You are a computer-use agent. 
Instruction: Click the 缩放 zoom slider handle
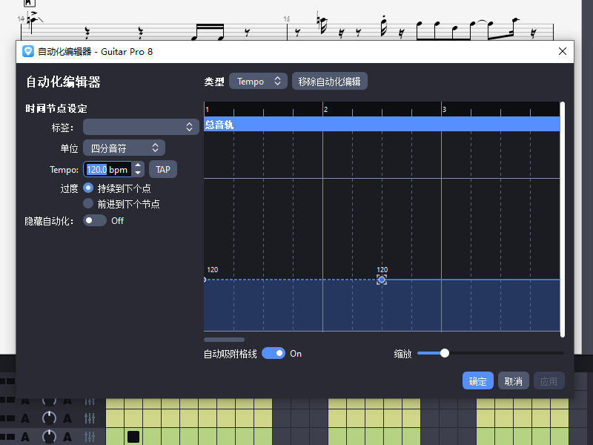pos(444,354)
